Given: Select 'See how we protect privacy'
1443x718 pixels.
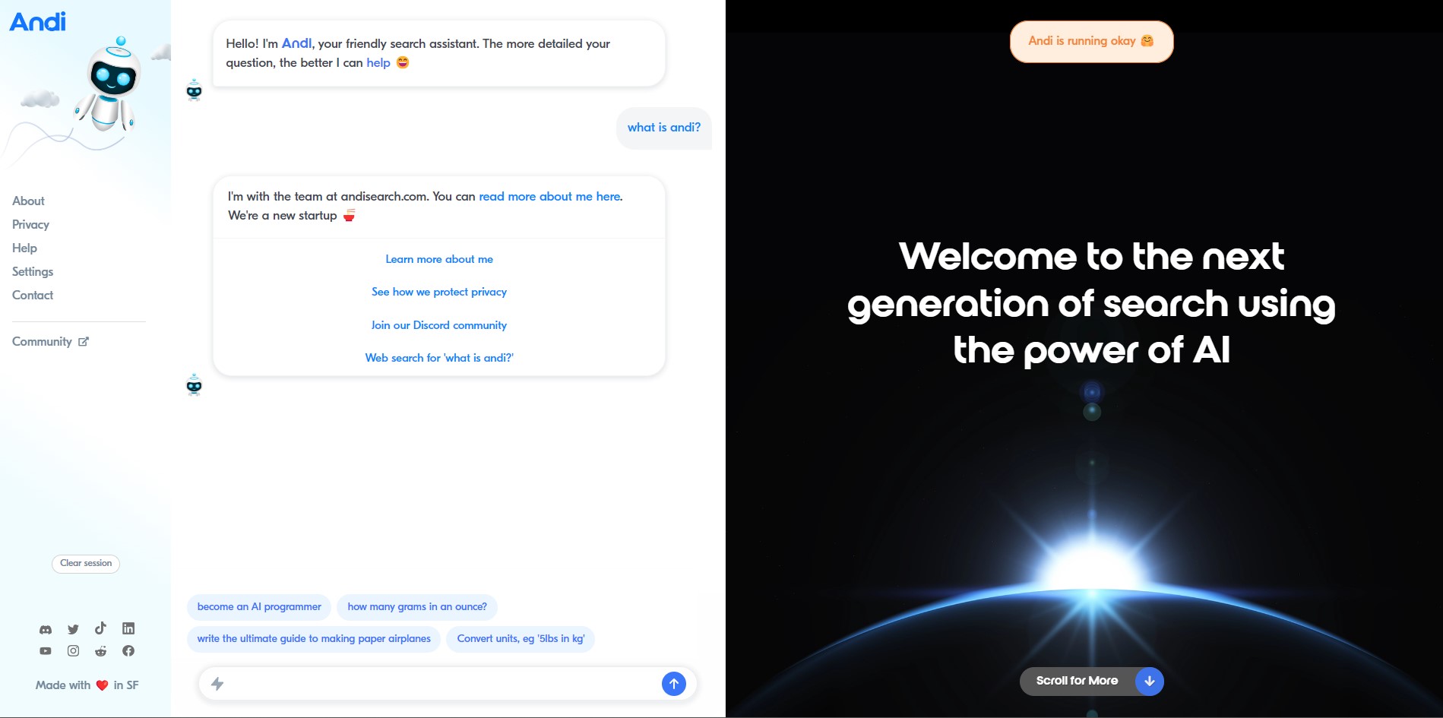Looking at the screenshot, I should pyautogui.click(x=439, y=292).
